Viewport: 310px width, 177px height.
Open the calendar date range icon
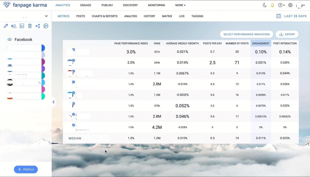point(278,16)
